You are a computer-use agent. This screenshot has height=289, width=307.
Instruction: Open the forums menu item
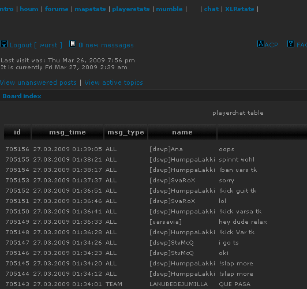click(57, 9)
